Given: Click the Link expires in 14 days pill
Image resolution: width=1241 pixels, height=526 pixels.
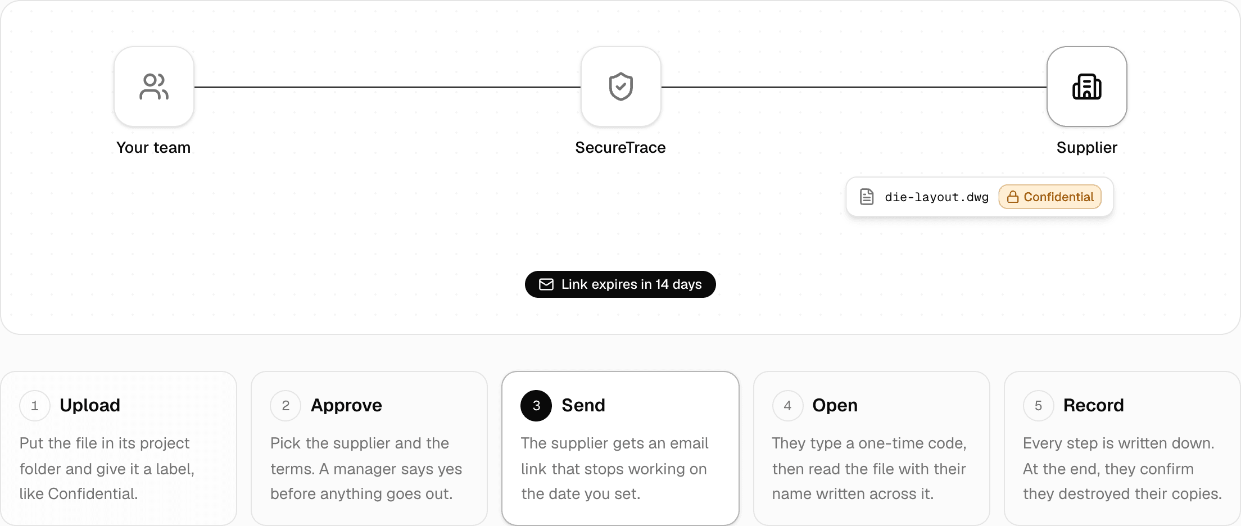Looking at the screenshot, I should [620, 284].
